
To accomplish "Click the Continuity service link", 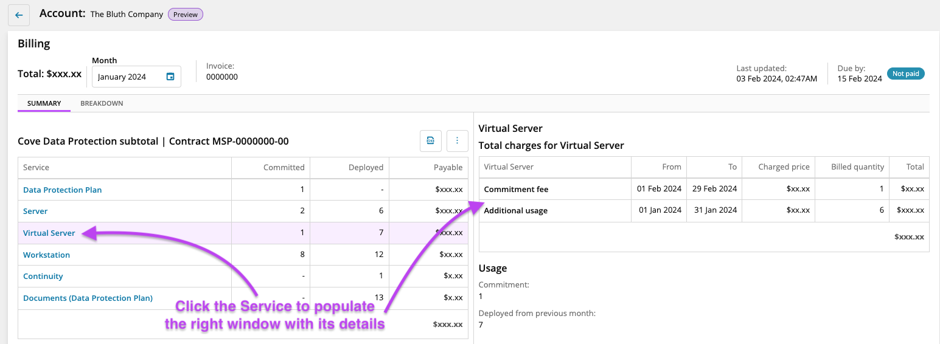I will point(43,276).
